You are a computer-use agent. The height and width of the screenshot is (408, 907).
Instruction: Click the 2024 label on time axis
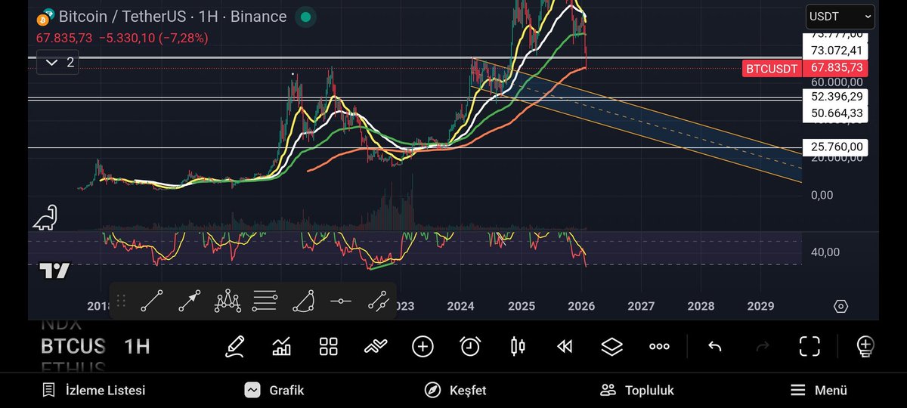pyautogui.click(x=460, y=306)
